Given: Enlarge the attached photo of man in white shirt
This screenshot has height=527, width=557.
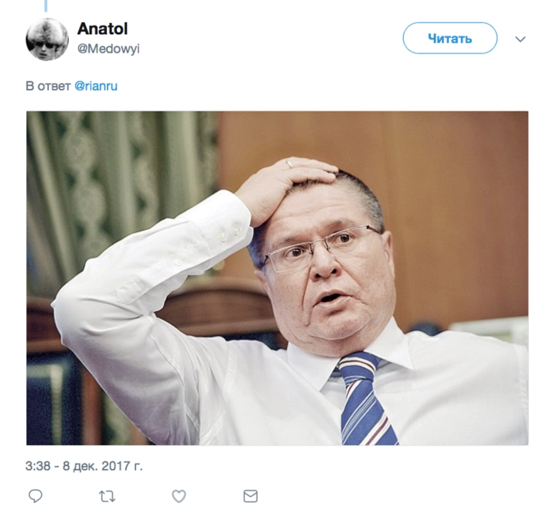Looking at the screenshot, I should (x=277, y=278).
